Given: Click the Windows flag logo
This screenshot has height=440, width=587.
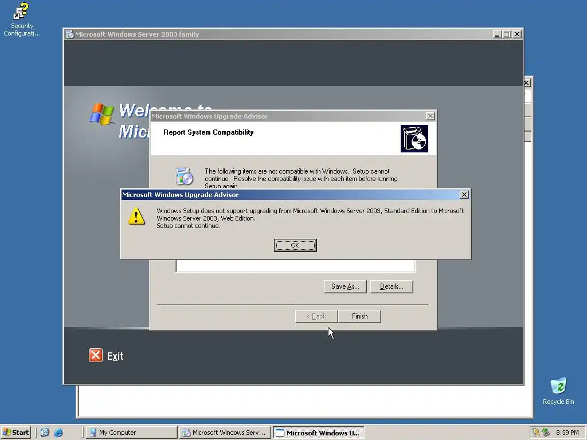Looking at the screenshot, I should pyautogui.click(x=101, y=114).
